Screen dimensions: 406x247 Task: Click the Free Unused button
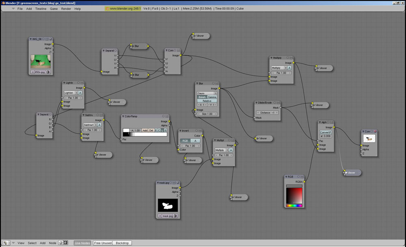pyautogui.click(x=103, y=243)
